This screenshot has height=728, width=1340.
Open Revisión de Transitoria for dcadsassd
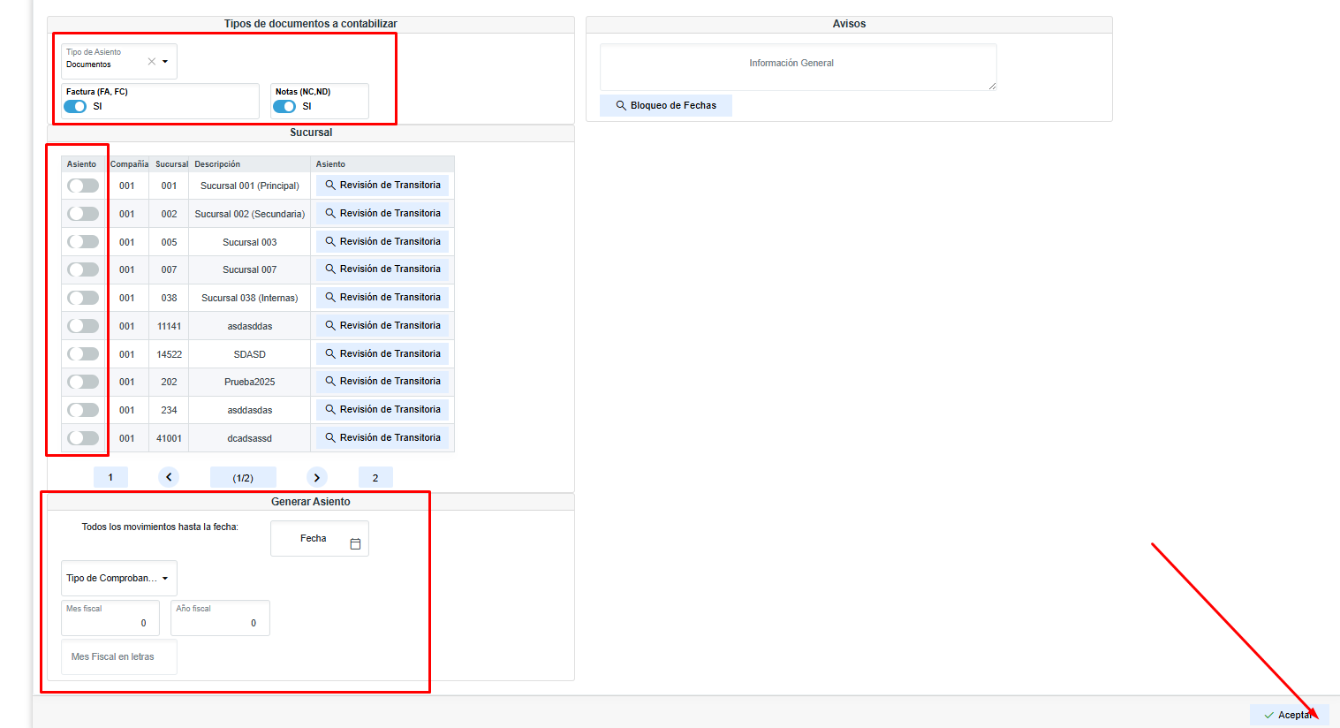click(x=382, y=438)
